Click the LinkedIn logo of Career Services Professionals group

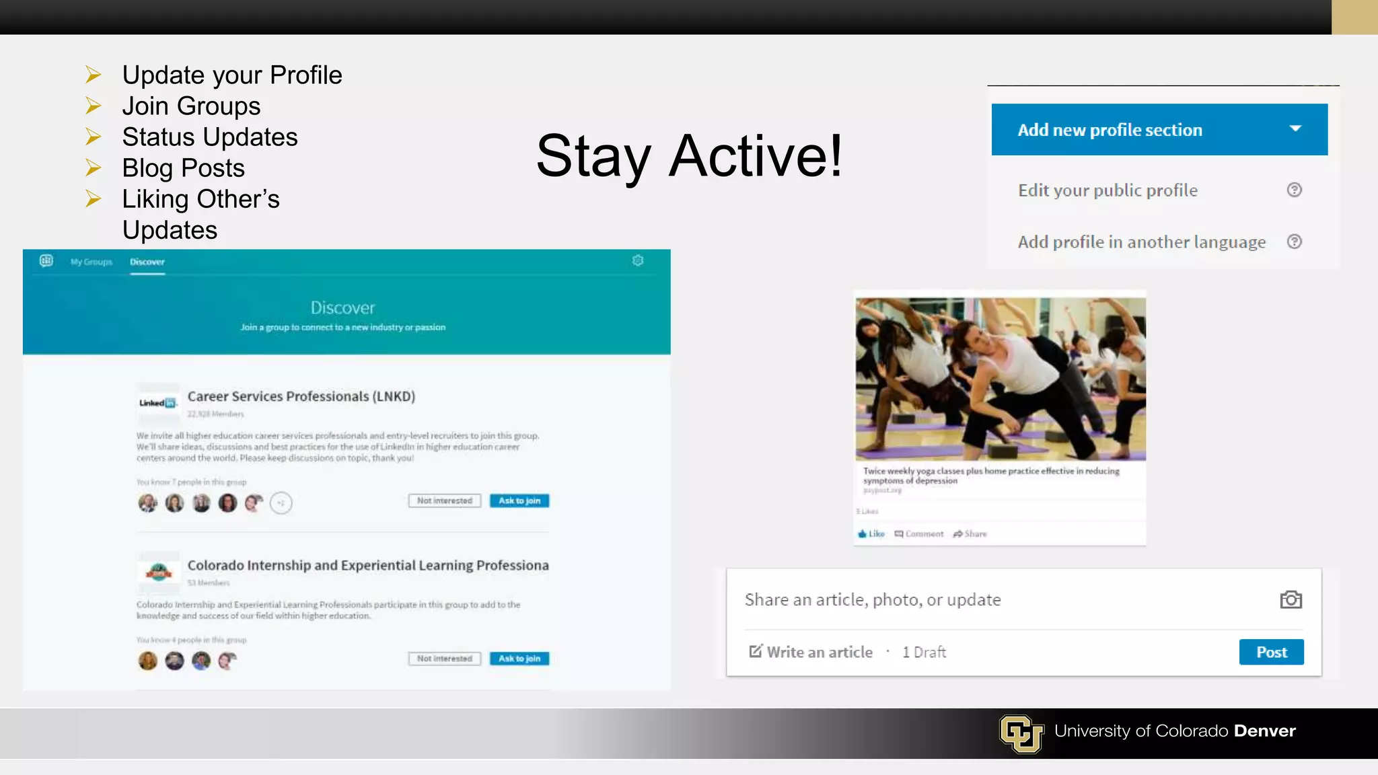tap(158, 403)
